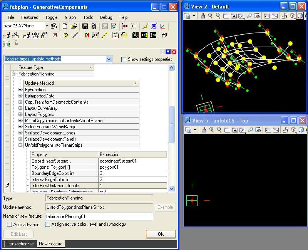The image size is (308, 250).
Task: Zoom in using magnifier in View 5
Action: point(212,130)
